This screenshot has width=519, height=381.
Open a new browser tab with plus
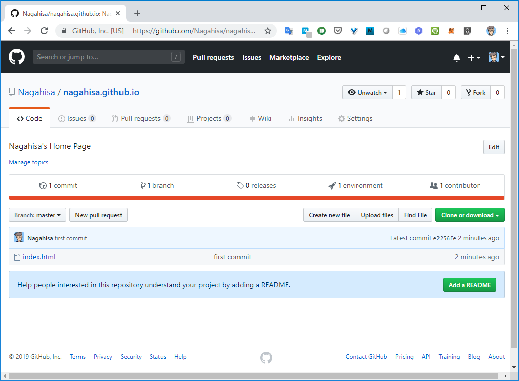coord(137,13)
